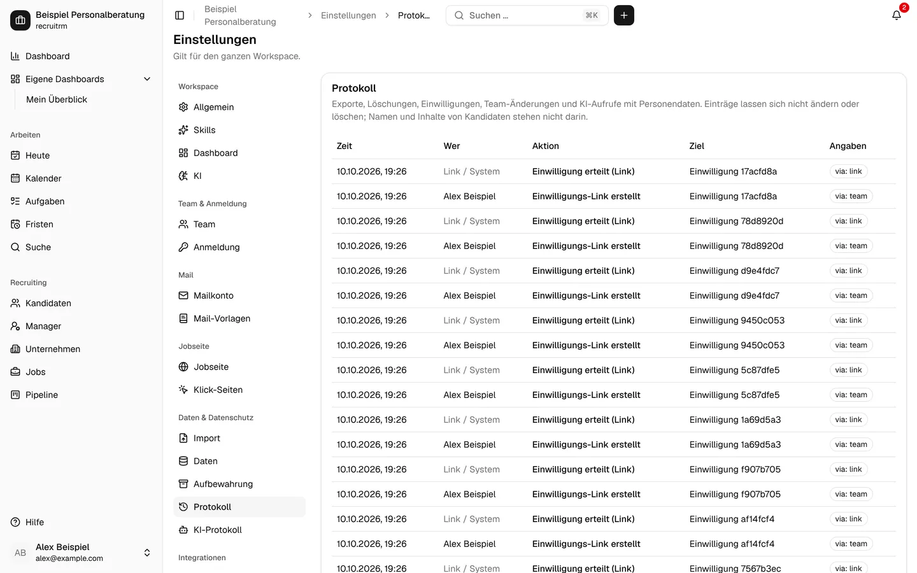917x573 pixels.
Task: Click the Allgemein gear icon
Action: pos(183,107)
